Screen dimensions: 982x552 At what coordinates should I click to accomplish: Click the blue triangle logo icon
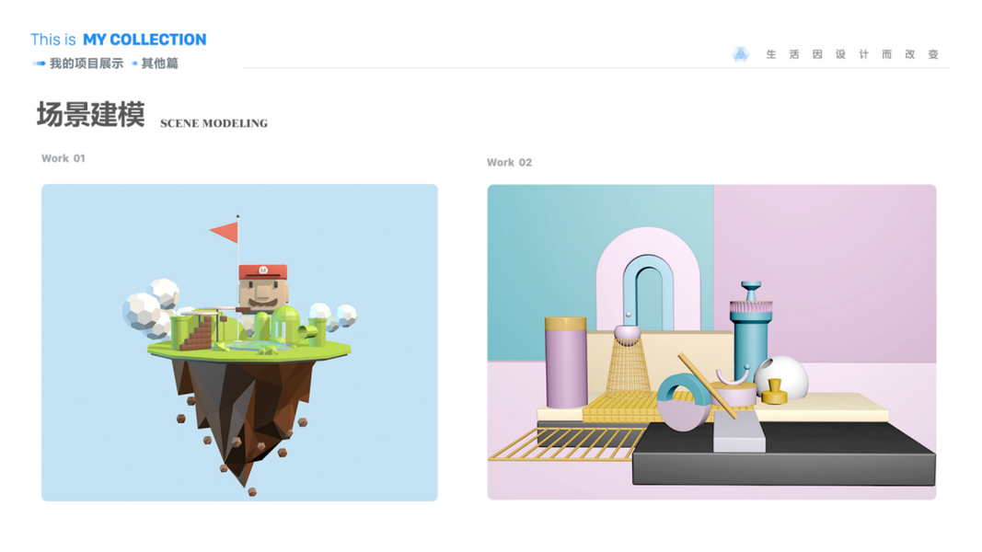[740, 54]
